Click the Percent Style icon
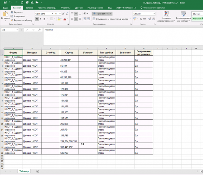 tap(141, 19)
